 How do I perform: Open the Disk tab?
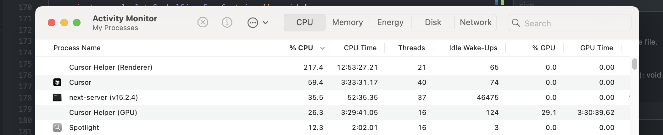point(433,23)
